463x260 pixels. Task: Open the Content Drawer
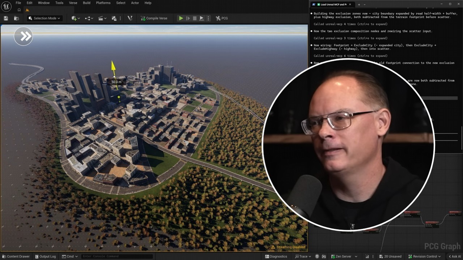(x=16, y=256)
